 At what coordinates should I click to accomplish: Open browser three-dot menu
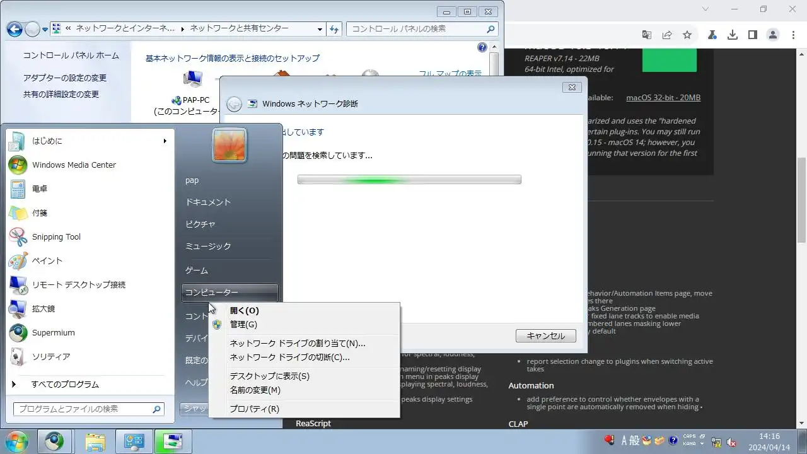pyautogui.click(x=792, y=35)
